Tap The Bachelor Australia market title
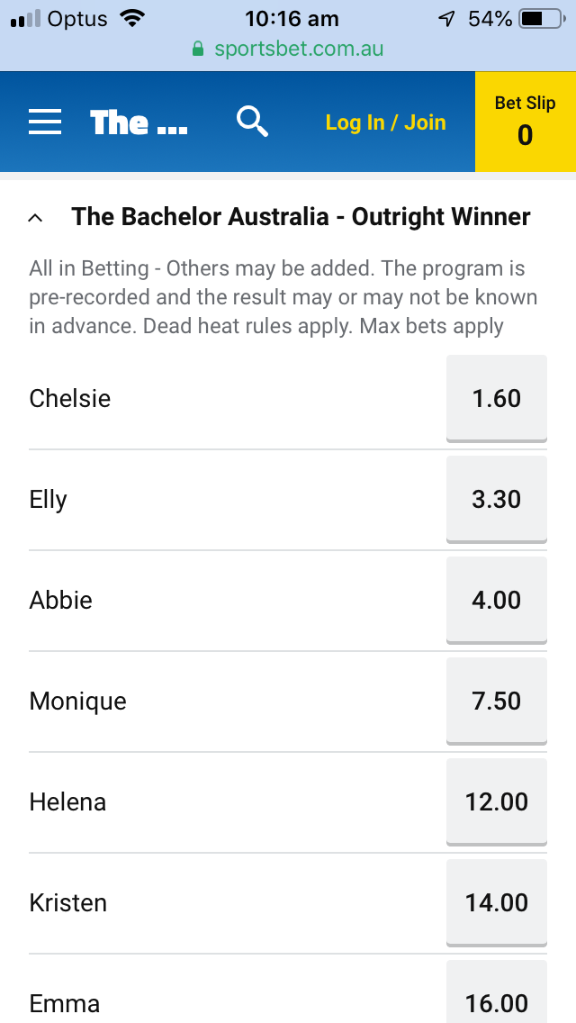576x1023 pixels. 301,217
